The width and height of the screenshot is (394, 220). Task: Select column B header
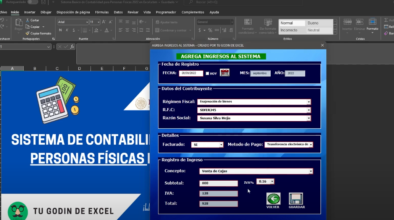click(x=35, y=68)
